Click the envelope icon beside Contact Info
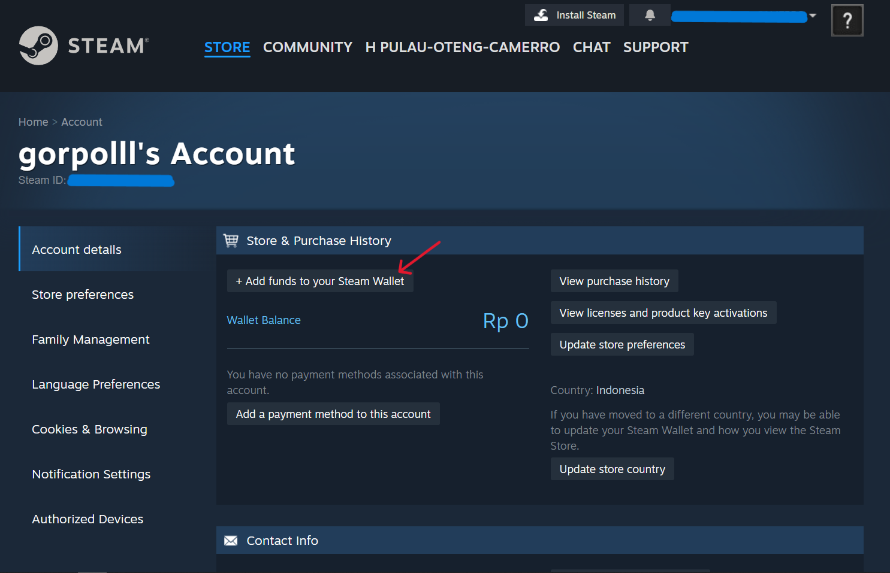The image size is (890, 573). click(231, 541)
